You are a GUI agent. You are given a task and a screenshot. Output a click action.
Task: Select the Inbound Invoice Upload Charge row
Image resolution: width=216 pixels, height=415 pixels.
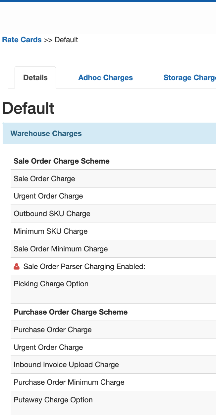point(66,365)
